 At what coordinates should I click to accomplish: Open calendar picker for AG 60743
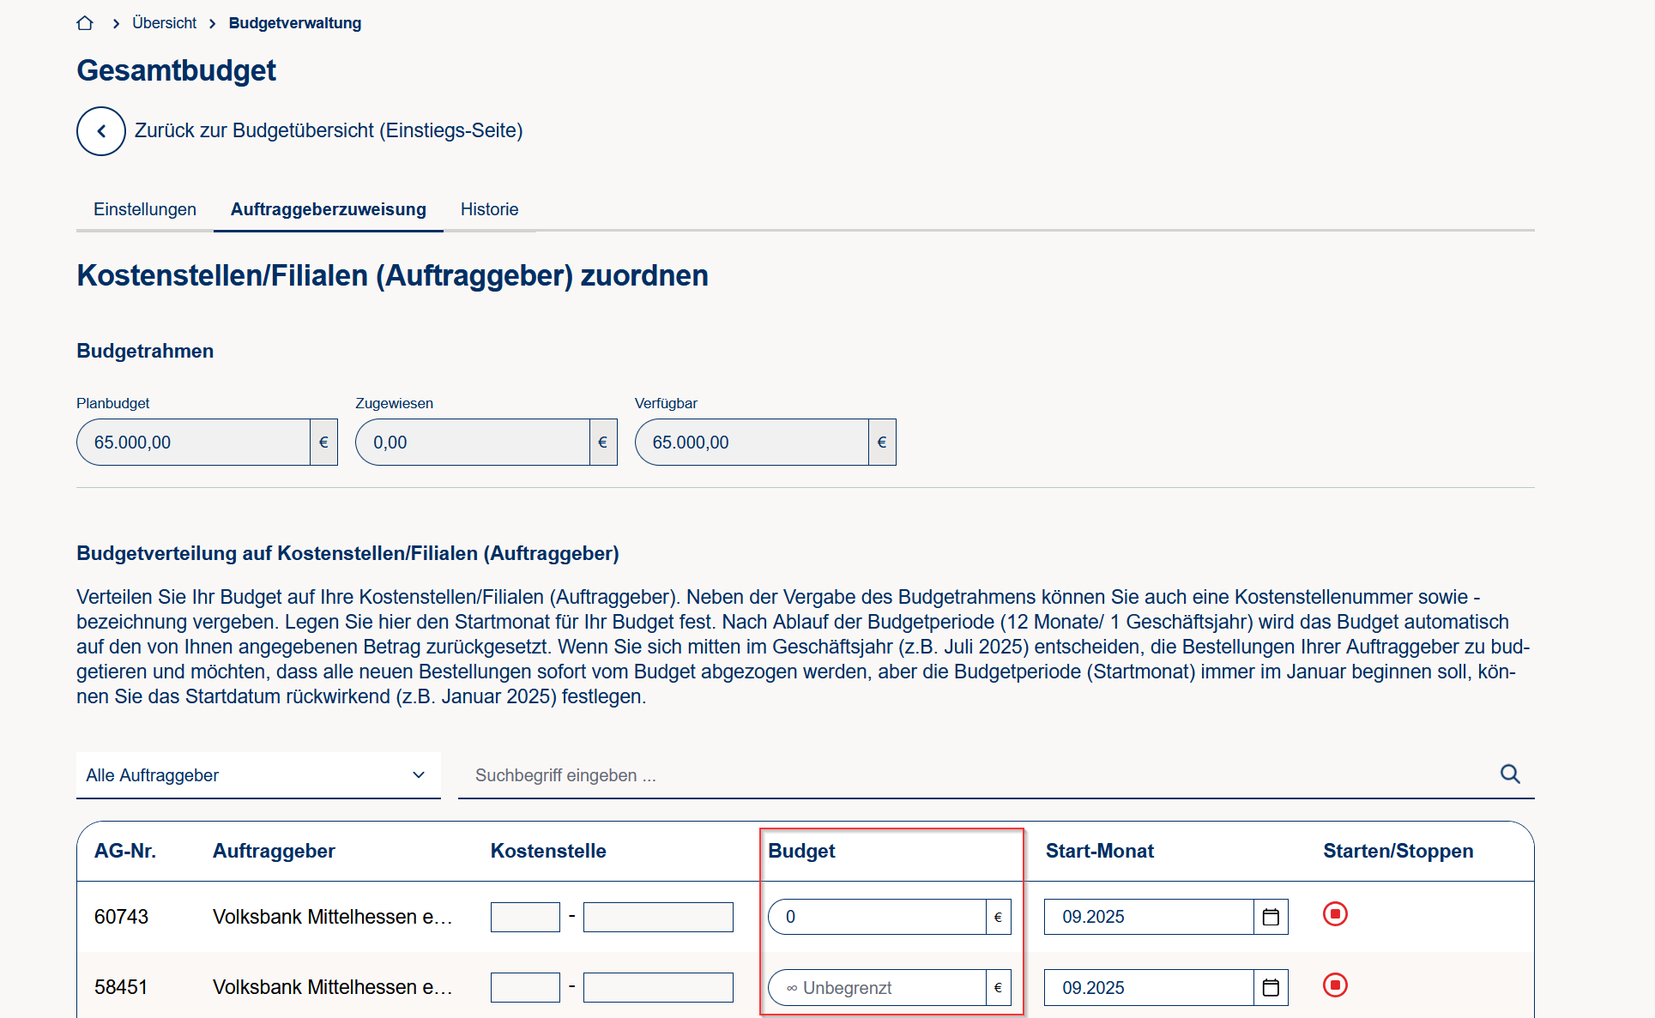1271,917
